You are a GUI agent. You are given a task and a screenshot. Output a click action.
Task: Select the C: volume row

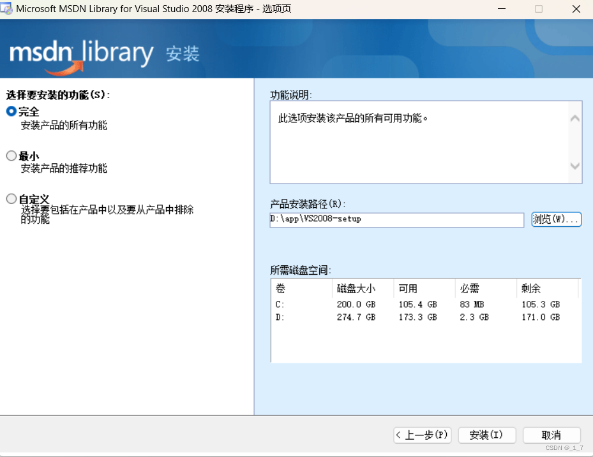tap(426, 305)
